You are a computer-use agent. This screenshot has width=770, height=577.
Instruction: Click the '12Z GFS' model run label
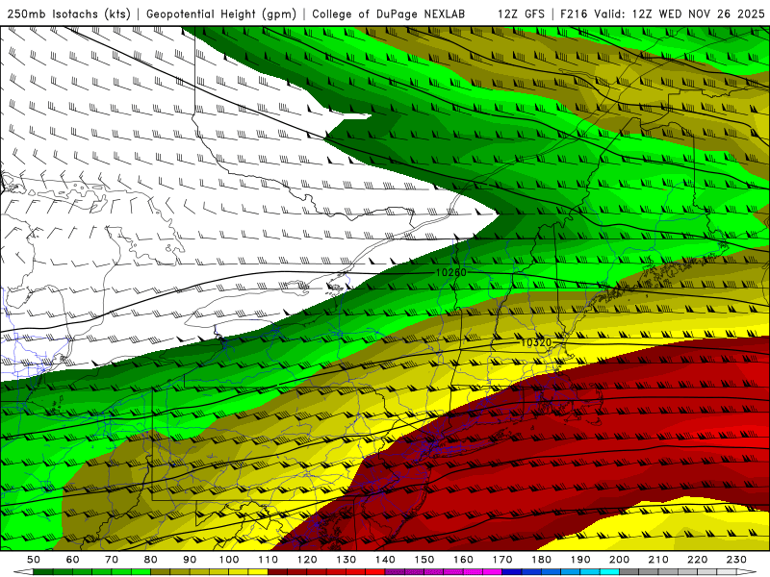(x=521, y=13)
